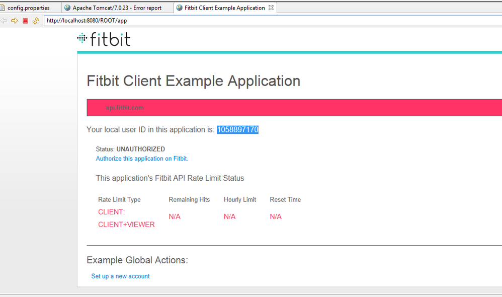Screen dimensions: 502x297
Task: Click the N/A value under Remaining Hits
Action: click(175, 216)
